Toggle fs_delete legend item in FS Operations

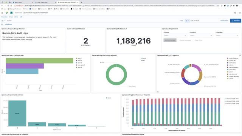[230, 65]
